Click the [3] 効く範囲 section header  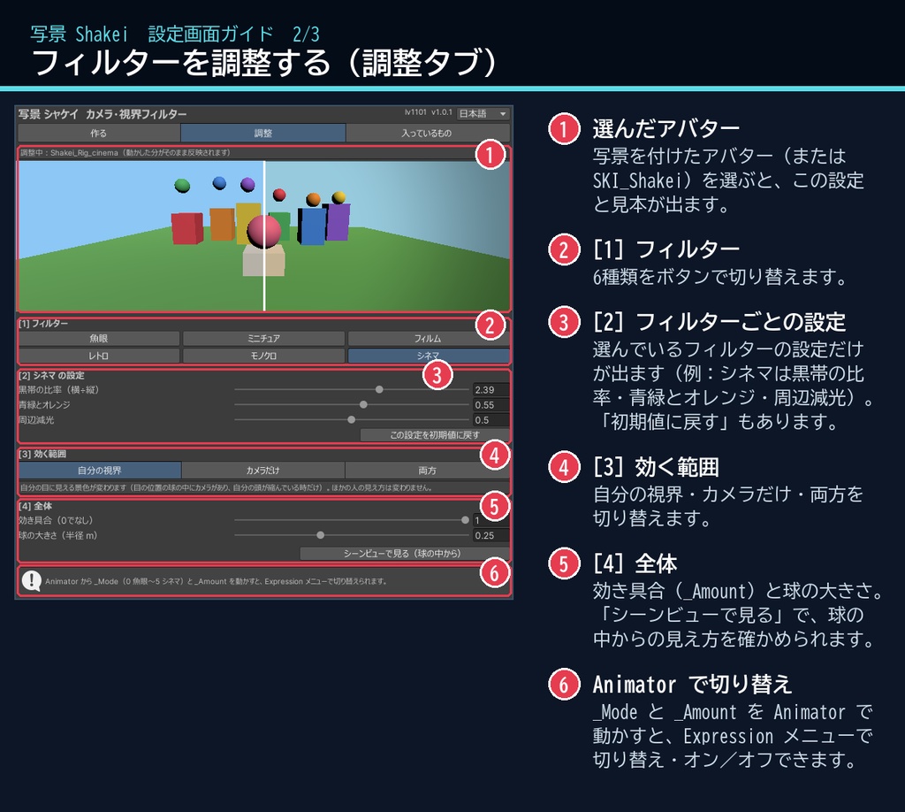point(42,454)
